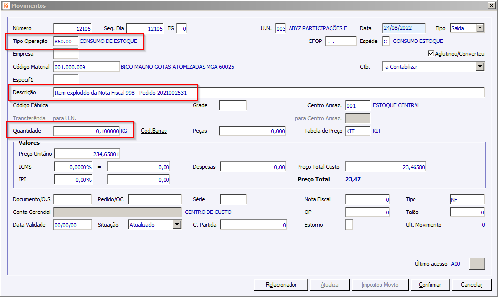This screenshot has width=498, height=297.
Task: Expand the Tipo Saída dropdown
Action: click(x=480, y=28)
